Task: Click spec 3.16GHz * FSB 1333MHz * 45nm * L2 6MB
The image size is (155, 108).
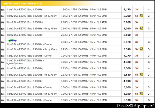Action: [84, 100]
